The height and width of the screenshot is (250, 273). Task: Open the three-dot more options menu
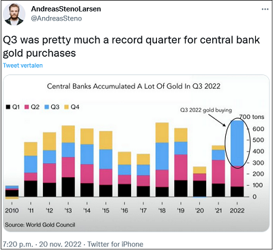pos(265,10)
